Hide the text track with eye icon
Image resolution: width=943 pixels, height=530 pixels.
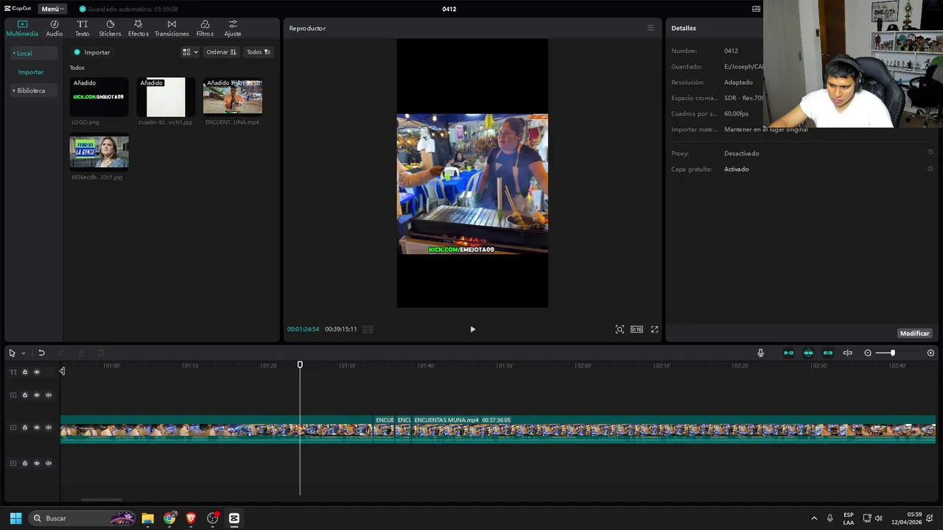37,372
